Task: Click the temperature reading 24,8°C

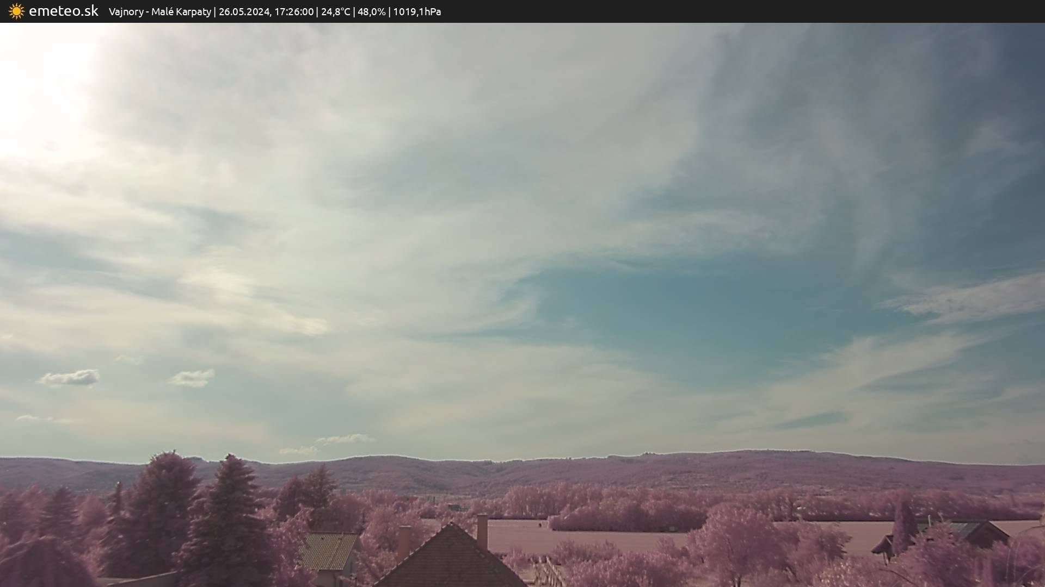Action: pos(335,12)
